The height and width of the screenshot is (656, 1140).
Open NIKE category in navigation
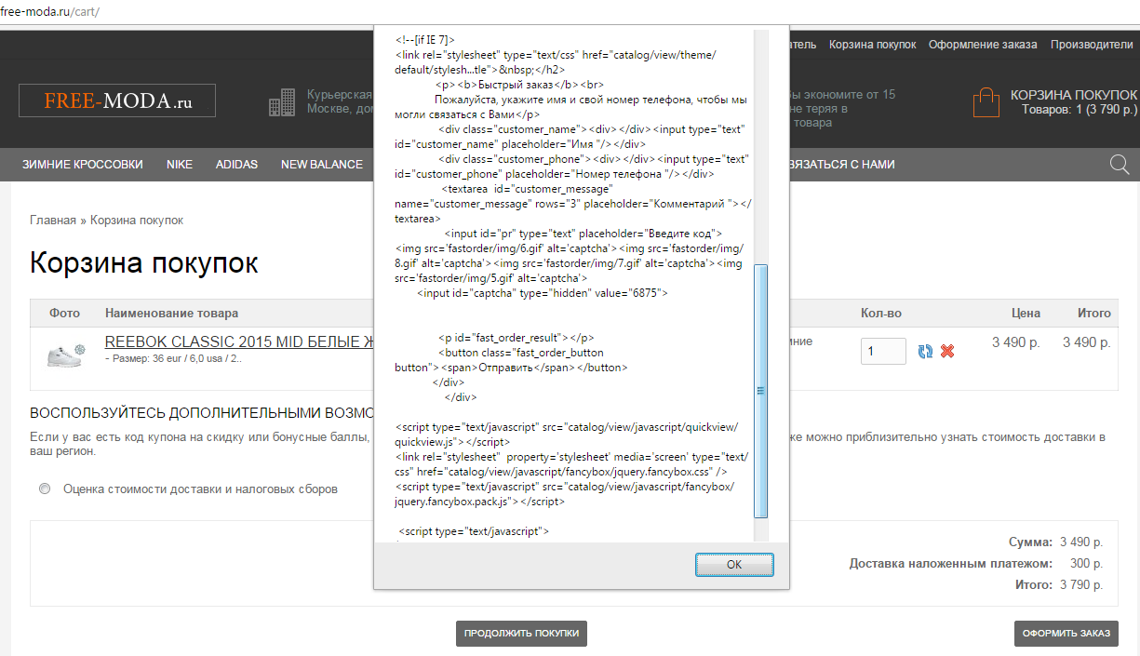click(180, 165)
